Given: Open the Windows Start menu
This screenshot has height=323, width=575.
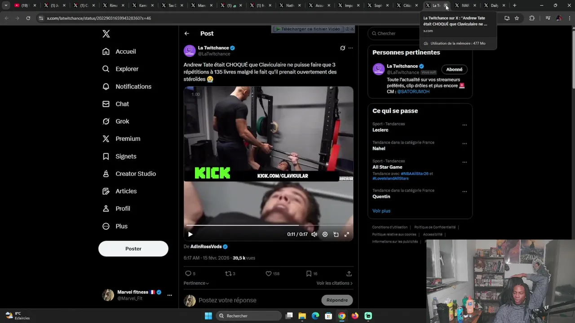Looking at the screenshot, I should tap(208, 316).
